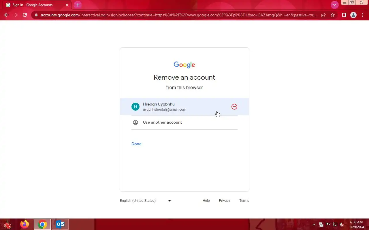Open the Start button in the taskbar
Viewport: 369px width, 230px height.
(7, 224)
